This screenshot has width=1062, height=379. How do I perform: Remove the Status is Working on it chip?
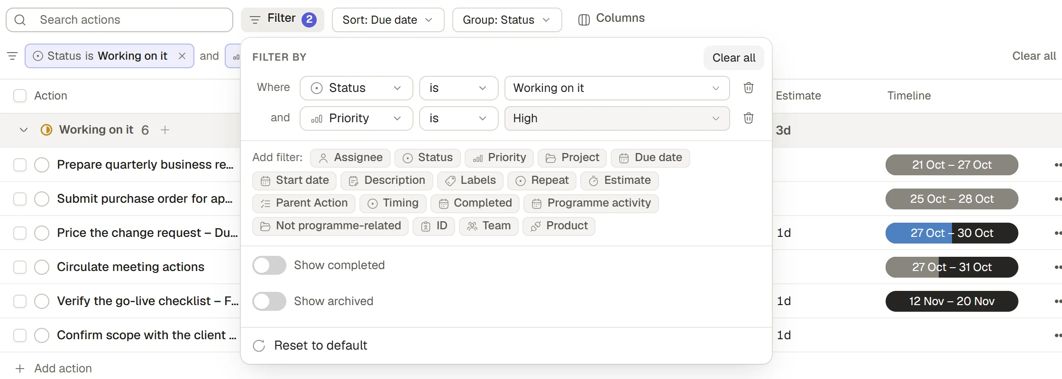[x=182, y=56]
